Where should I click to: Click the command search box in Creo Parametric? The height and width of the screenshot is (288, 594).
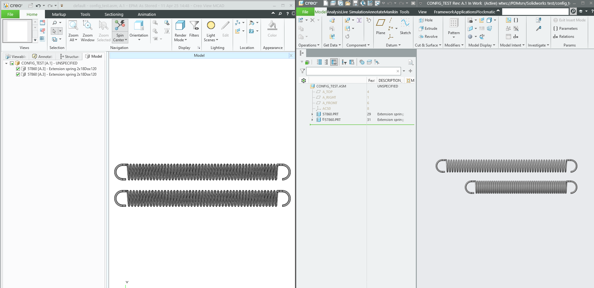coord(535,11)
